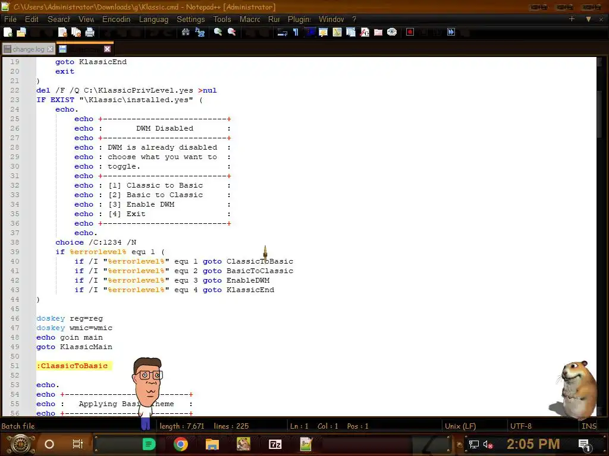The width and height of the screenshot is (609, 456).
Task: Click the 'choice /C:1234 /N' code line
Action: coord(96,242)
